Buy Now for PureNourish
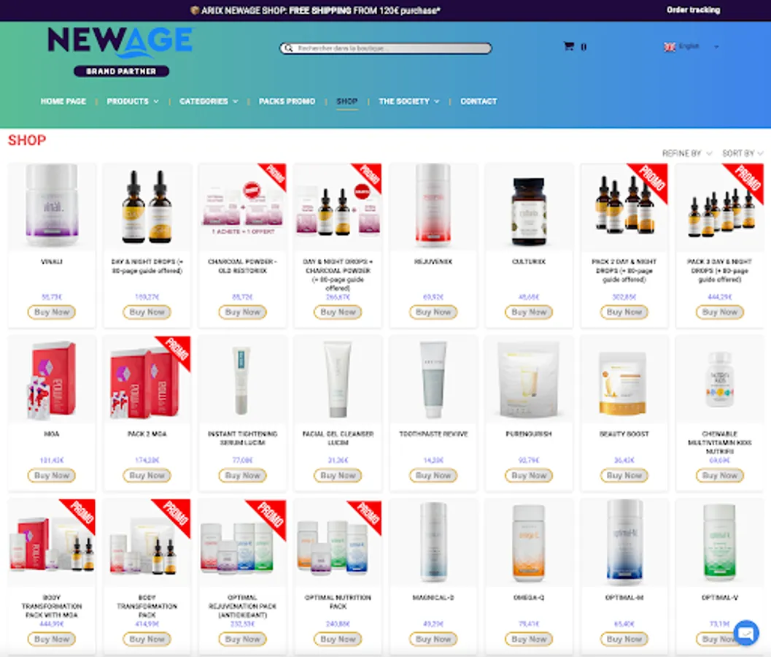Viewport: 771px width, 657px height. click(529, 475)
